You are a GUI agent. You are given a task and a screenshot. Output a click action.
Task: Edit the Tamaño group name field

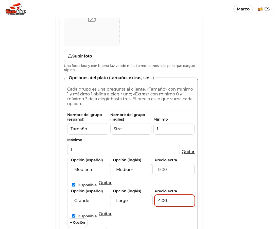click(x=88, y=129)
